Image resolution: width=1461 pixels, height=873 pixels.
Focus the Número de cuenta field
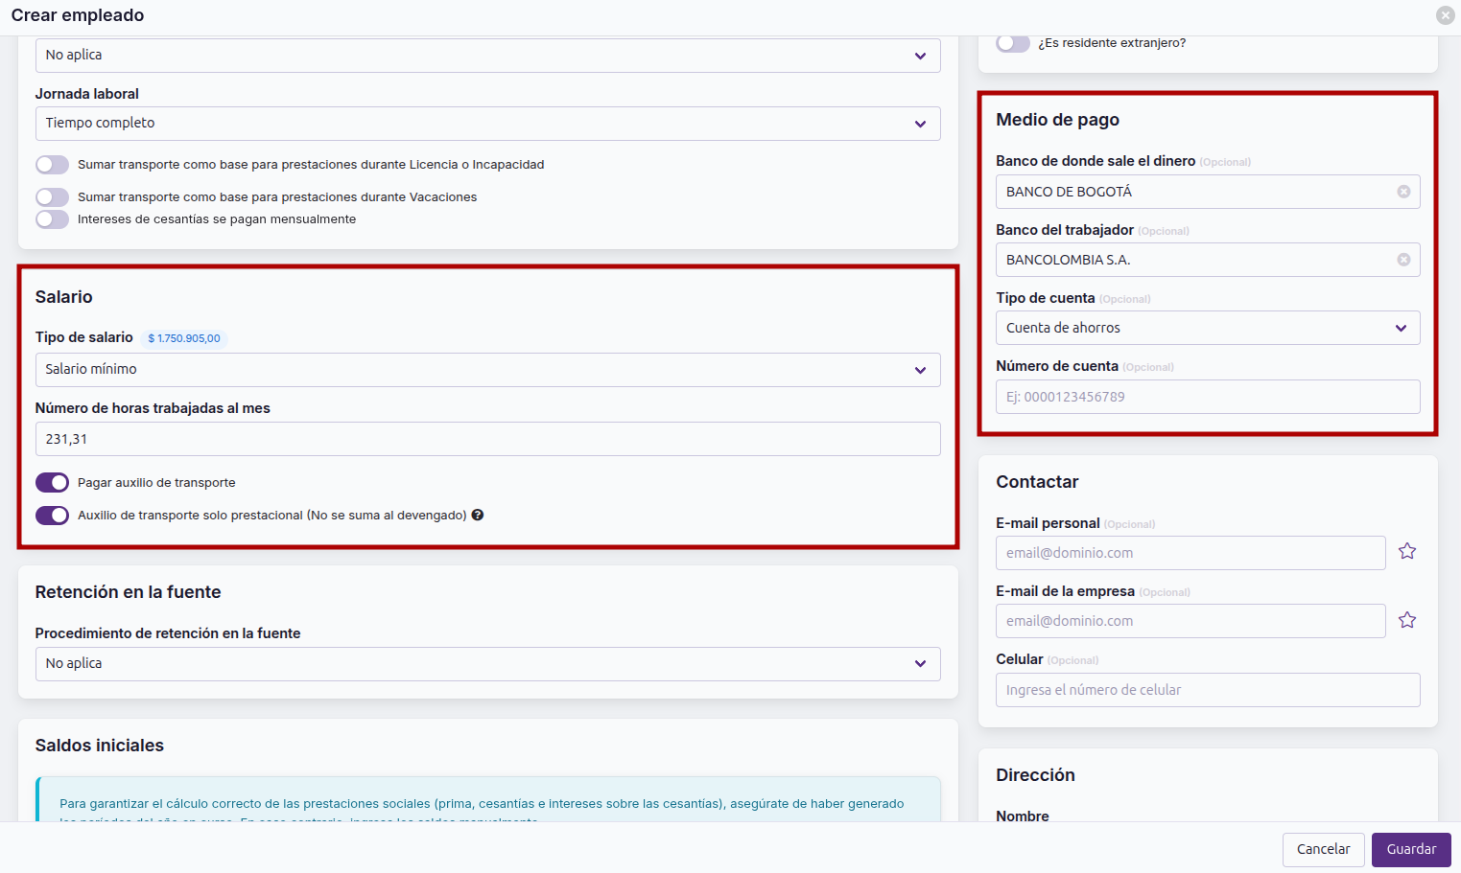coord(1208,397)
